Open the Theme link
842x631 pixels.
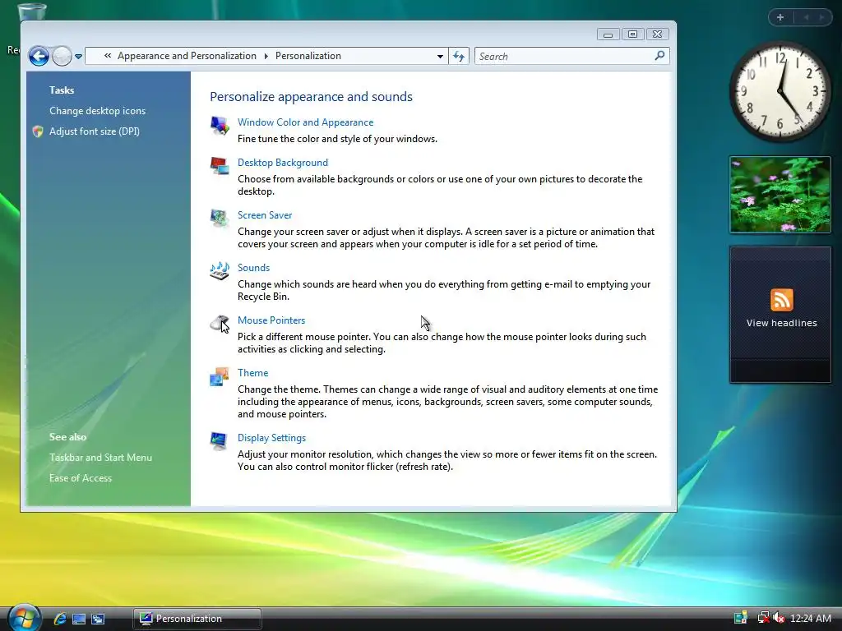(x=253, y=373)
